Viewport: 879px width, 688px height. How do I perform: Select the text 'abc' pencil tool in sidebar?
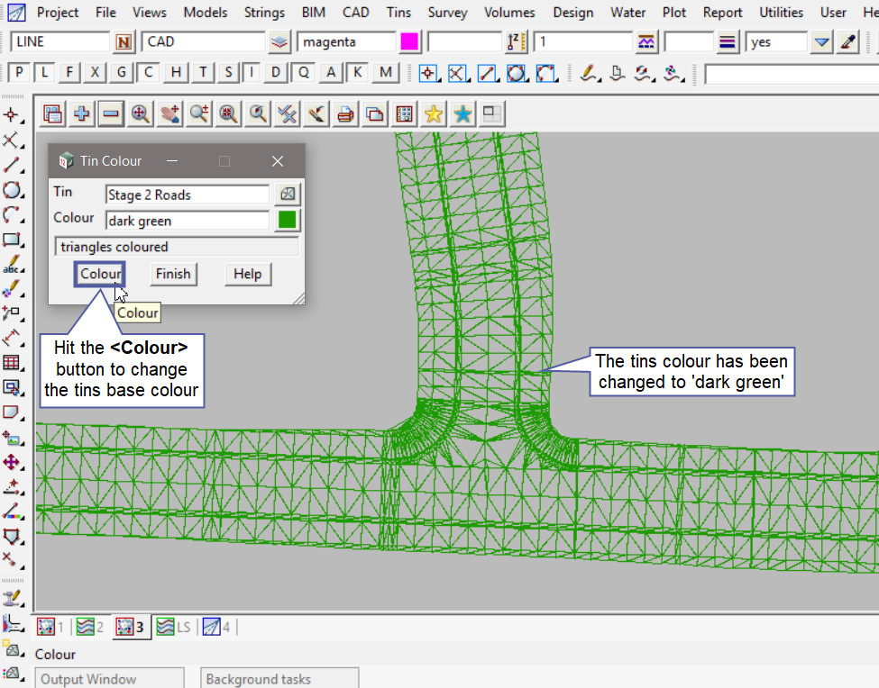pyautogui.click(x=12, y=266)
